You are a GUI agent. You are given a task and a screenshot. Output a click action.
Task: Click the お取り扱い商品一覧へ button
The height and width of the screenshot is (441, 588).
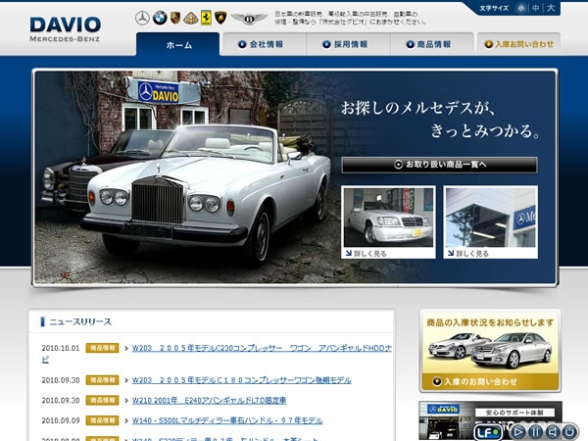(x=439, y=165)
